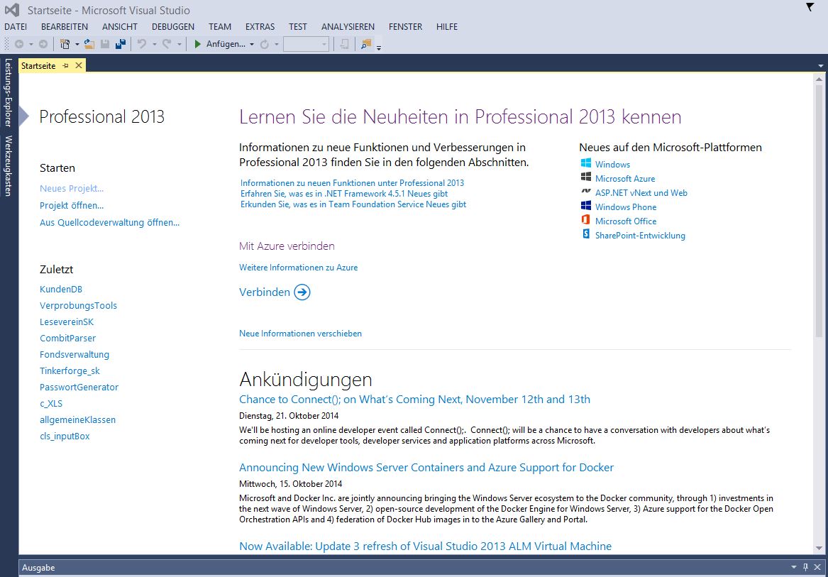Click the circled arrow next to Verbinden
The width and height of the screenshot is (828, 577).
point(302,292)
